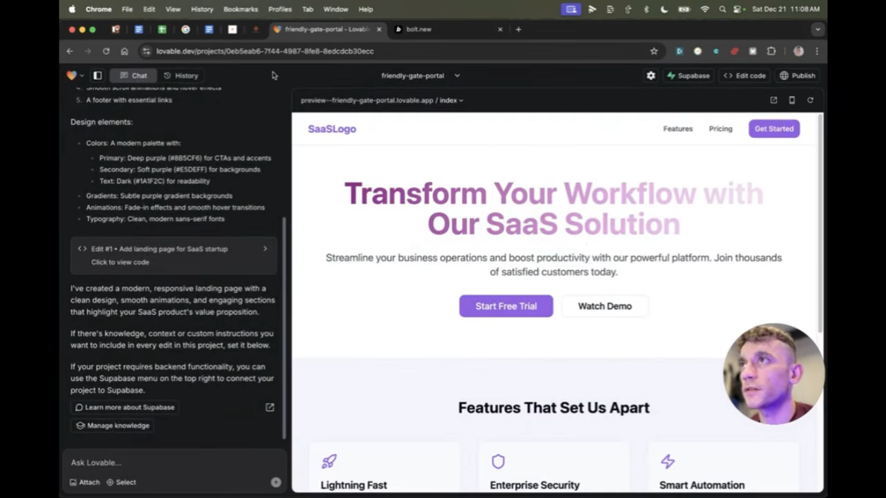Expand the index page route dropdown
Image resolution: width=886 pixels, height=498 pixels.
pos(452,100)
